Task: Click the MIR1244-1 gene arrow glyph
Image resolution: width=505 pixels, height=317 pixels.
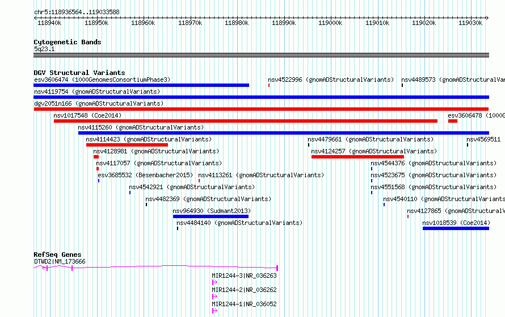Action: pos(214,311)
